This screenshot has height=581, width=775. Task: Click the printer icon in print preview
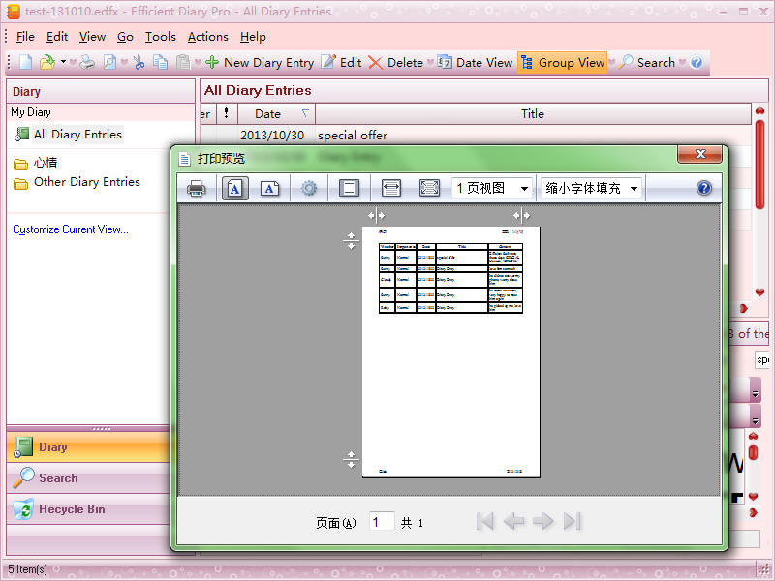pyautogui.click(x=196, y=189)
